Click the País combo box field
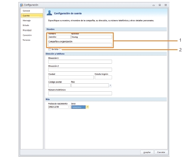Viewport: 188px width, 159px height. [x=90, y=85]
